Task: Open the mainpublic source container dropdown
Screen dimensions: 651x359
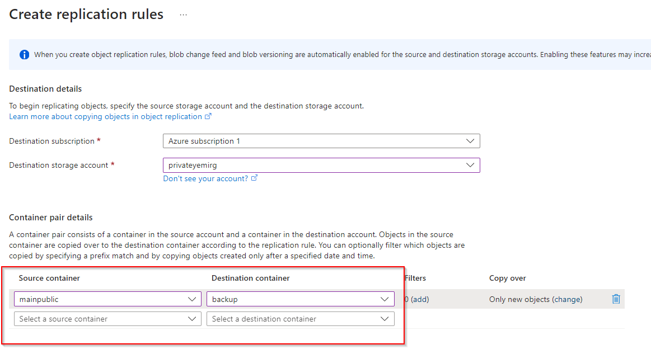Action: [107, 299]
